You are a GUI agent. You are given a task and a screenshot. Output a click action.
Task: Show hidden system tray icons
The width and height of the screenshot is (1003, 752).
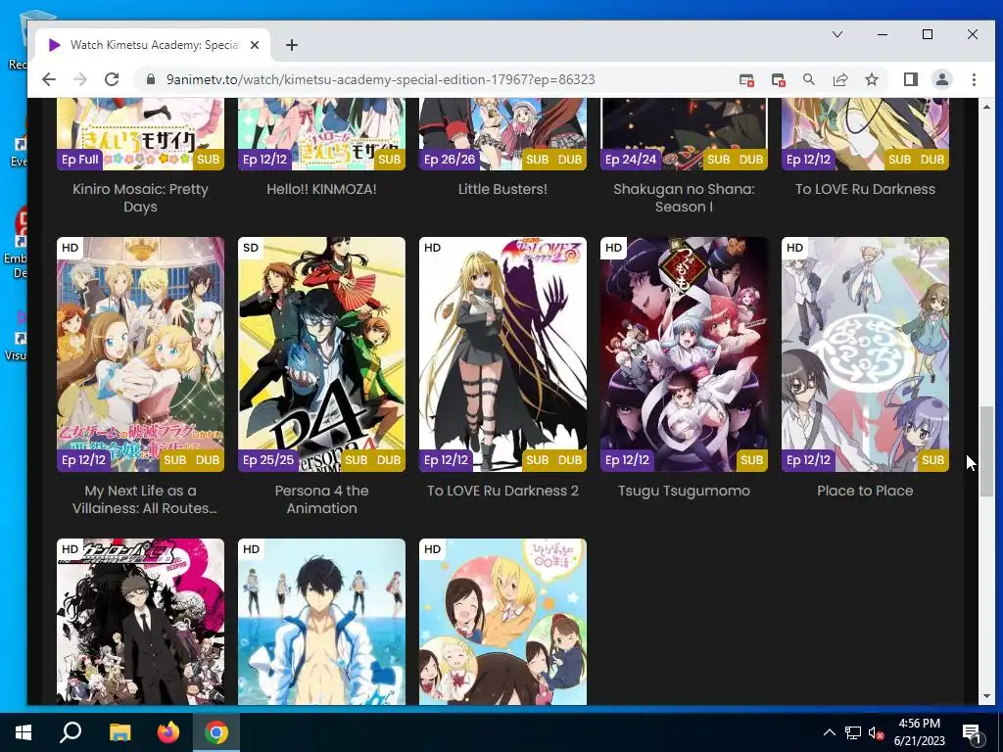click(829, 732)
